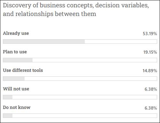Click the empty part of the 'Will not use' bar
Screen dimensions: 160x123
(84, 97)
